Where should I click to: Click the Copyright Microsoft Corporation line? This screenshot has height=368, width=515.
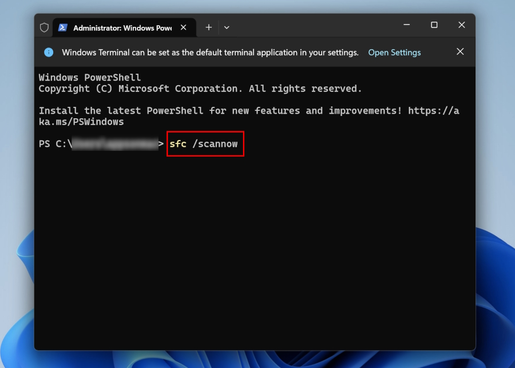pyautogui.click(x=200, y=89)
